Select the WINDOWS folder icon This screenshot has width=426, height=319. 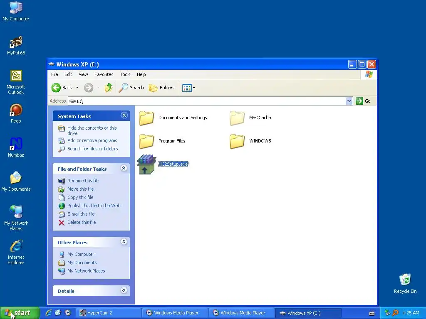tap(237, 141)
